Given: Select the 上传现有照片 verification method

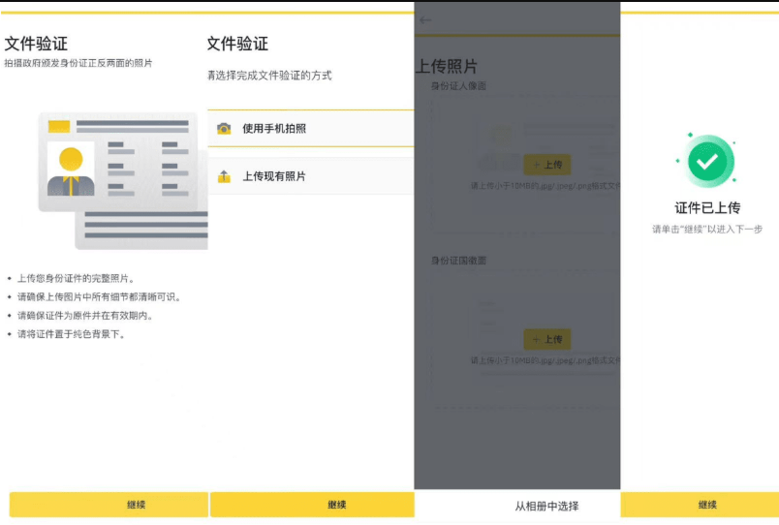Looking at the screenshot, I should 310,176.
